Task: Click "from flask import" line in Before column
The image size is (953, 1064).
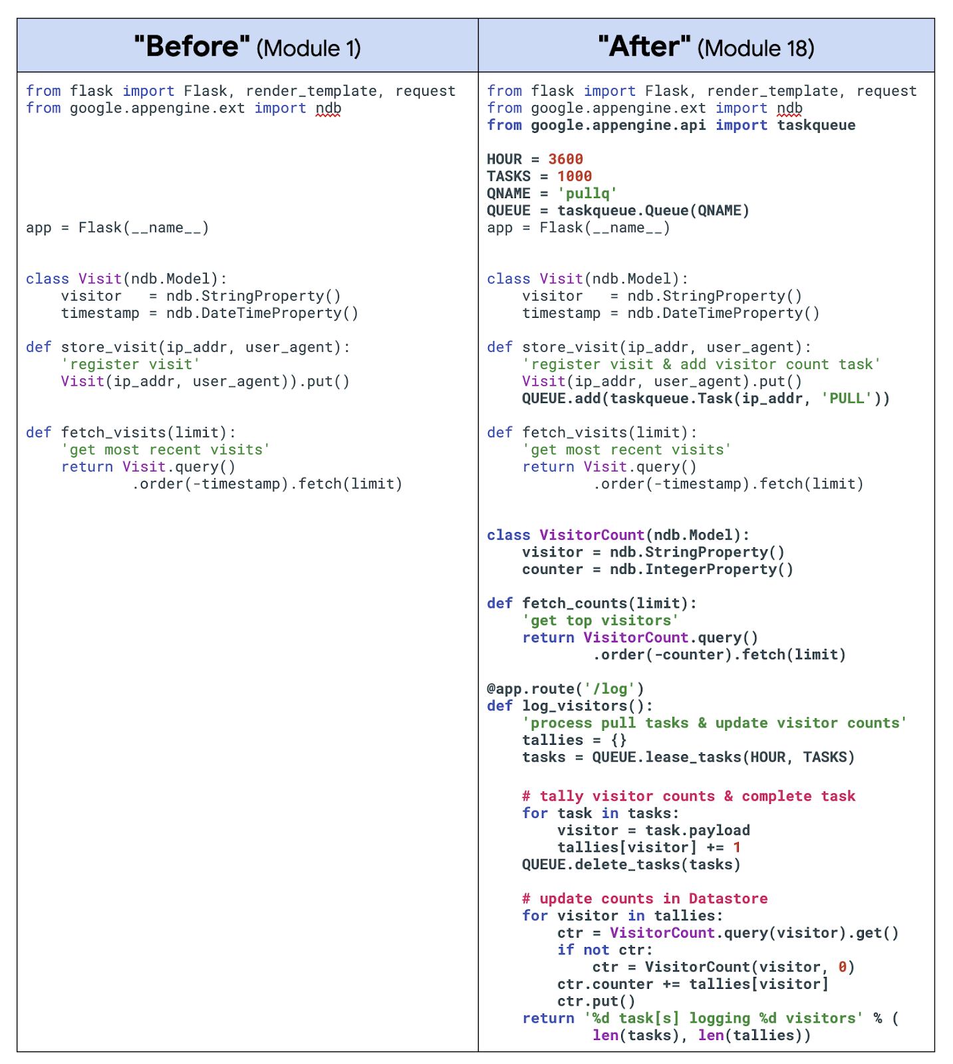Action: [x=241, y=90]
